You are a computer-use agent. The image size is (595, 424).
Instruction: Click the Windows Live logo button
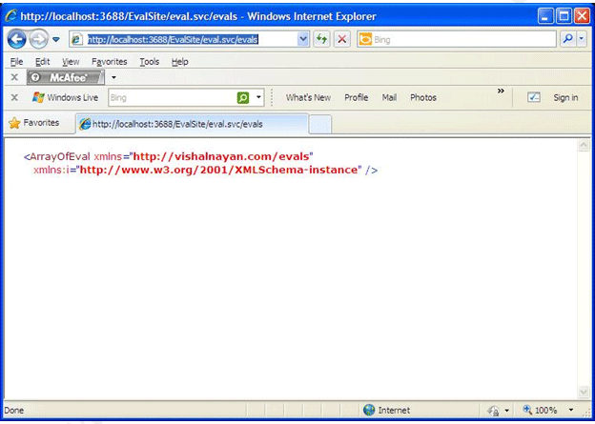click(x=65, y=97)
